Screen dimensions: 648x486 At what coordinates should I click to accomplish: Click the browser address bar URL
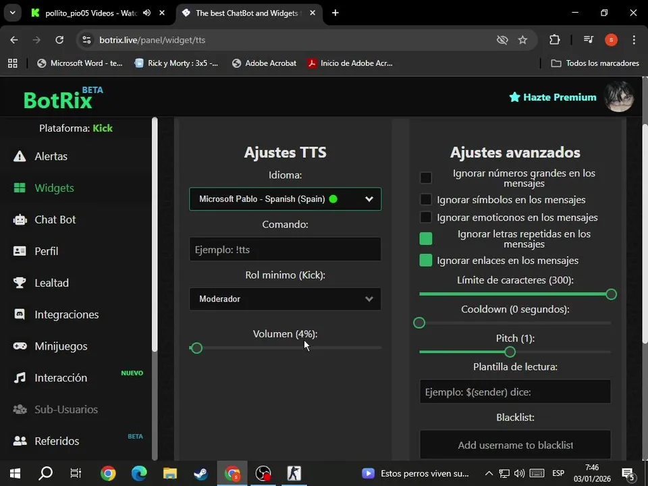coord(152,40)
